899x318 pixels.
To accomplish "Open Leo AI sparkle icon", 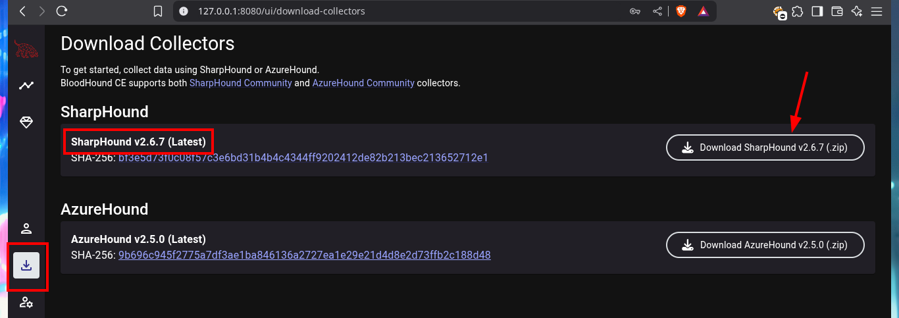I will tap(856, 11).
